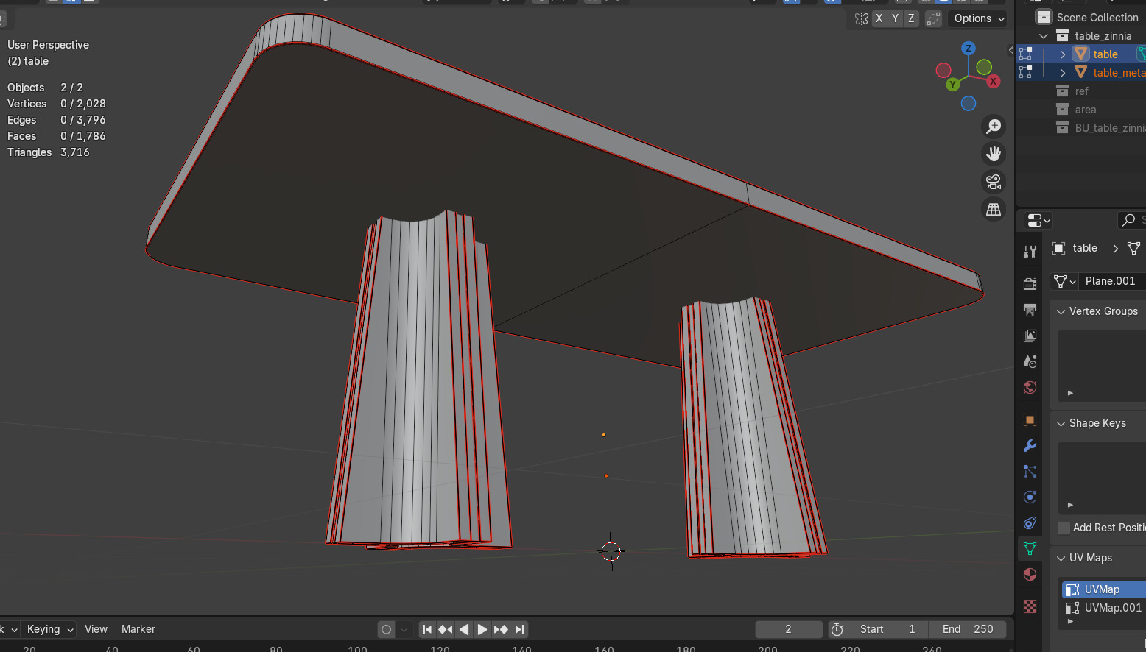Screen dimensions: 1146x652
Task: Click the Scene Collection icon
Action: pyautogui.click(x=1044, y=17)
